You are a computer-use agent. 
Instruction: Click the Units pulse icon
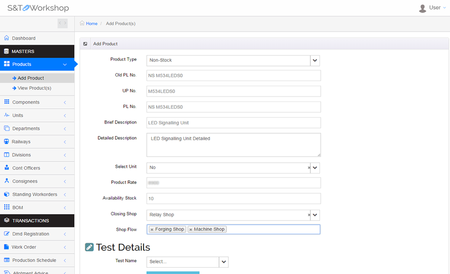click(7, 115)
